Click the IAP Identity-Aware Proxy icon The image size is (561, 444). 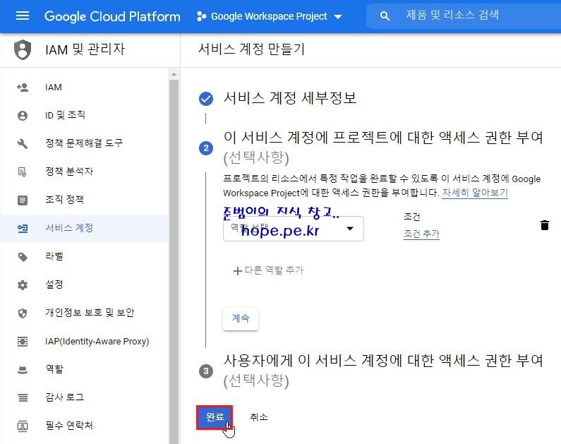tap(23, 342)
